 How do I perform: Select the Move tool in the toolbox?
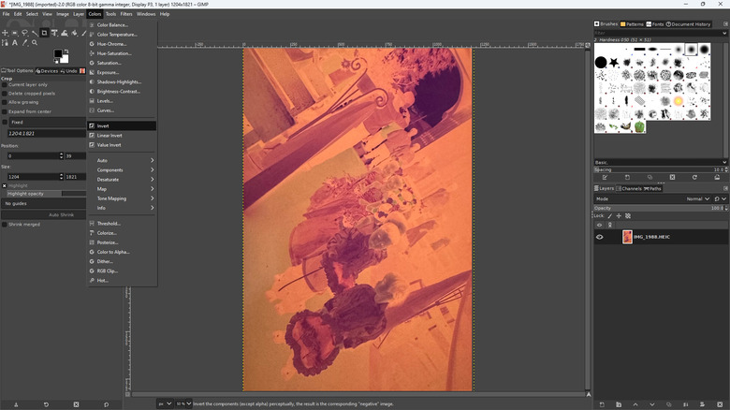click(5, 33)
